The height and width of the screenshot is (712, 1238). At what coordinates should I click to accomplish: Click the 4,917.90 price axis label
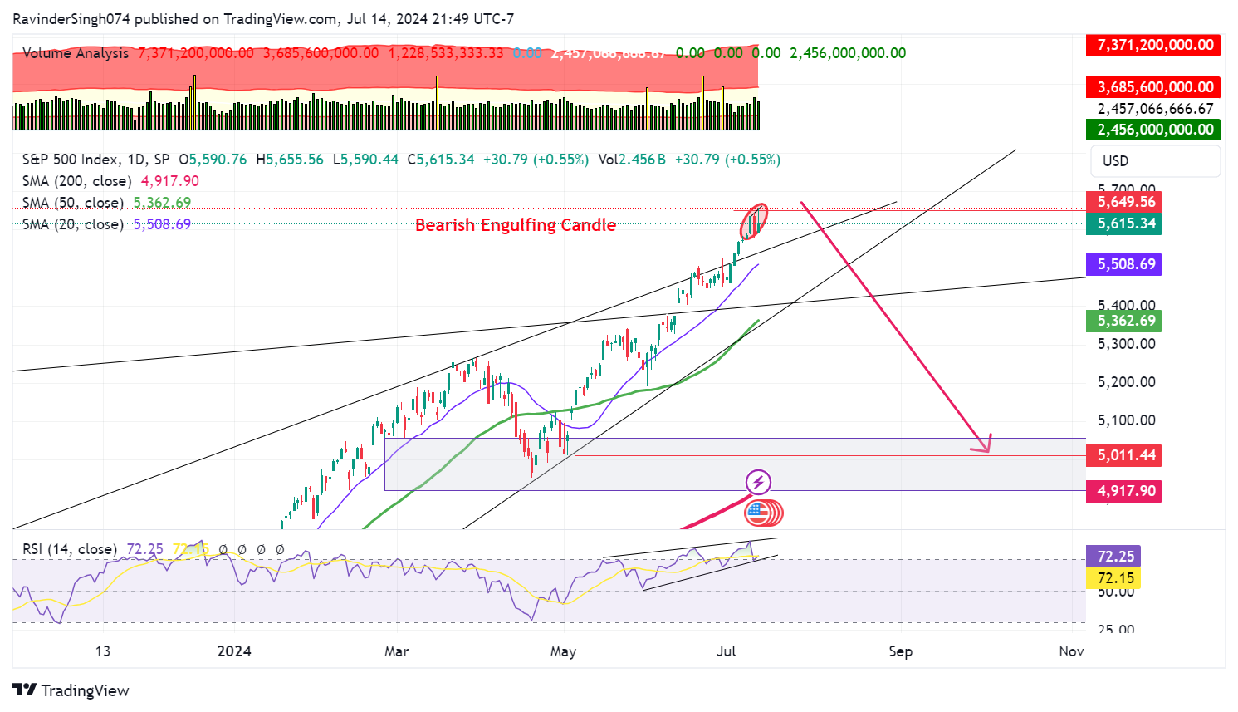click(x=1126, y=491)
